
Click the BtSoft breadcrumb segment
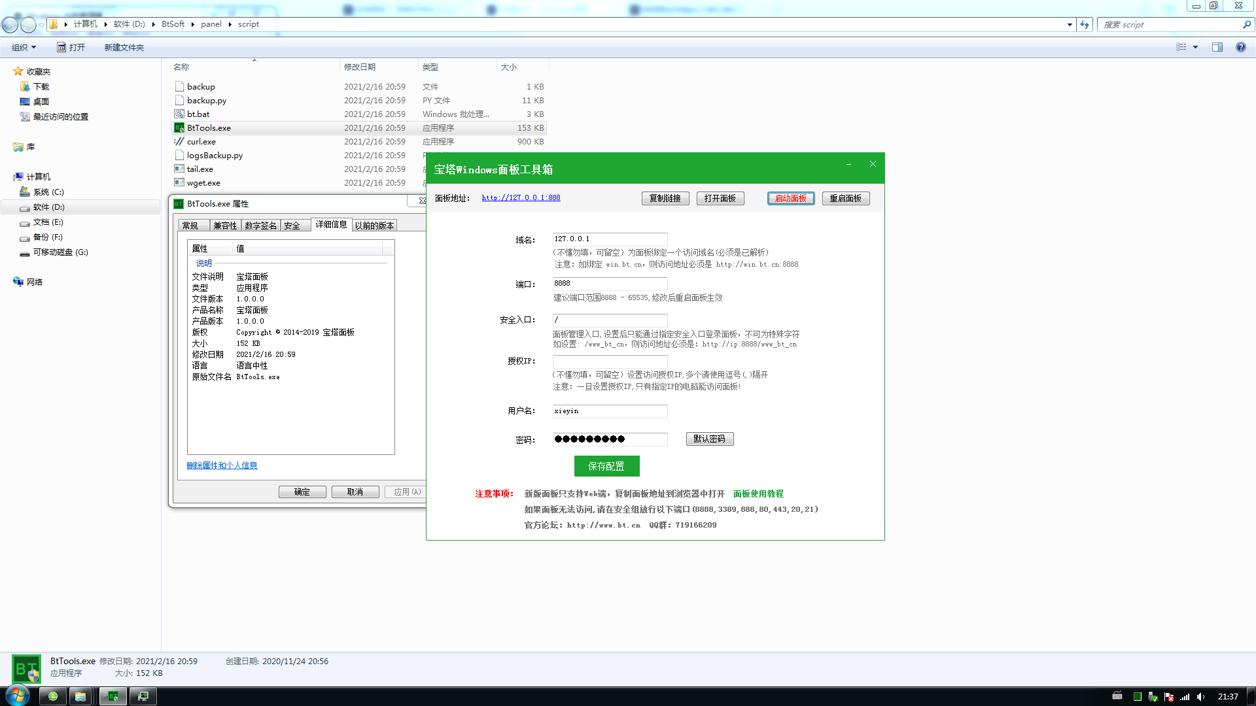coord(173,24)
